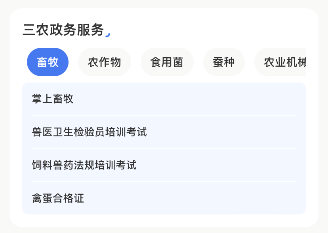The image size is (328, 233).
Task: Select the veterinary inspector training exam row
Action: pyautogui.click(x=164, y=132)
